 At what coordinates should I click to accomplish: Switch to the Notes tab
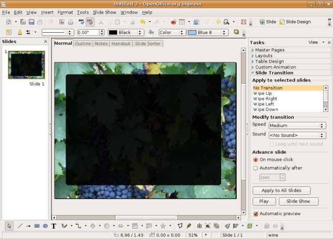(x=101, y=44)
